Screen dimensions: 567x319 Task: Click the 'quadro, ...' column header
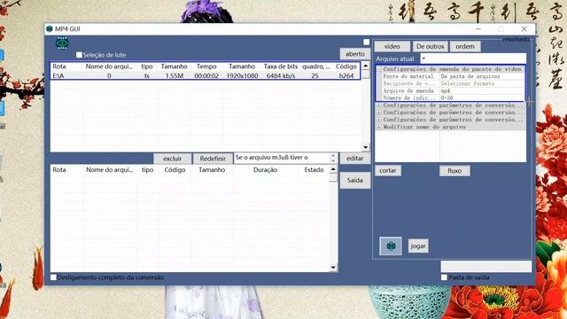click(x=315, y=66)
